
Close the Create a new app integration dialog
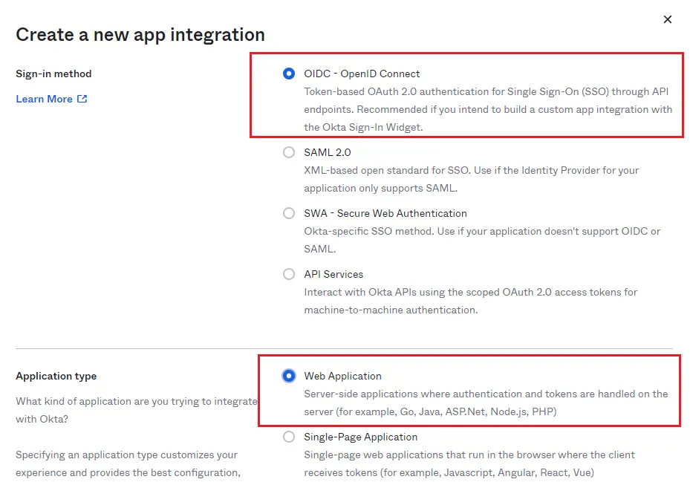point(667,19)
